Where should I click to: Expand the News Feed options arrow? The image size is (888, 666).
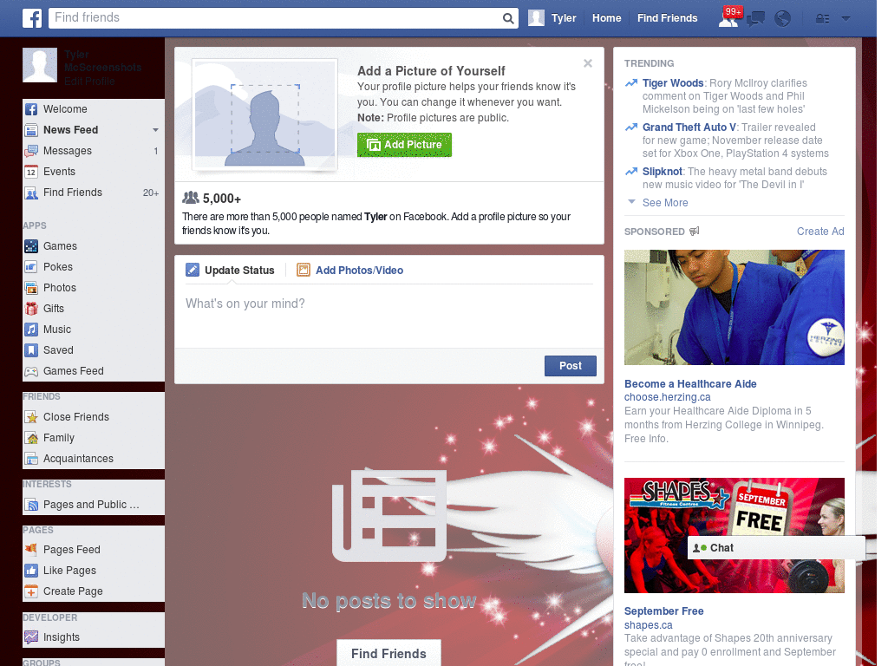pyautogui.click(x=155, y=130)
